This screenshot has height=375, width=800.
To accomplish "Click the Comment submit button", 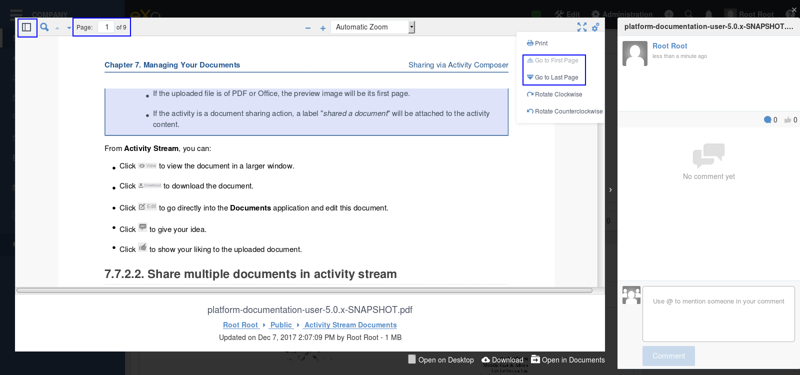I will 668,356.
